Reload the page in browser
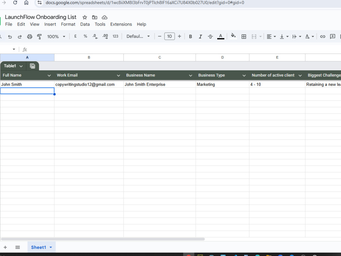The image size is (341, 256). click(15, 3)
